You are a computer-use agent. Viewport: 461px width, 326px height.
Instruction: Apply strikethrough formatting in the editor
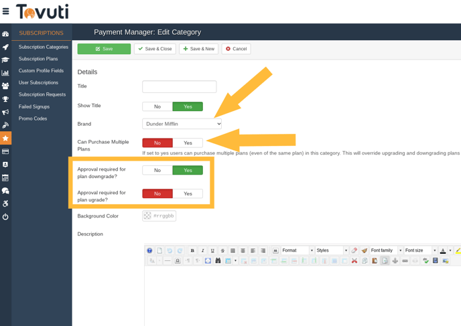[x=222, y=250]
